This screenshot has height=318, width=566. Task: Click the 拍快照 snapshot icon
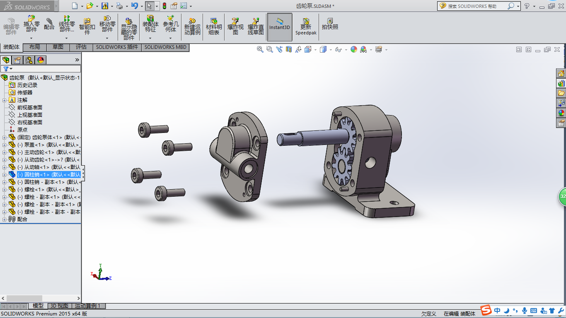(330, 24)
